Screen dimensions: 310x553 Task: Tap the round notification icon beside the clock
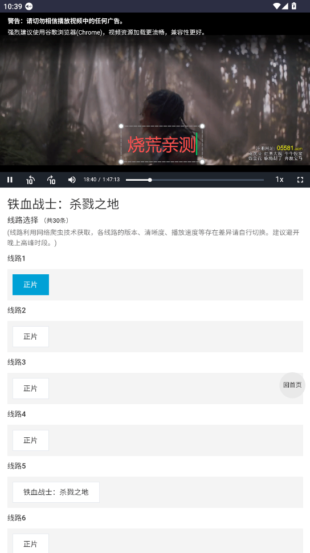tap(29, 6)
